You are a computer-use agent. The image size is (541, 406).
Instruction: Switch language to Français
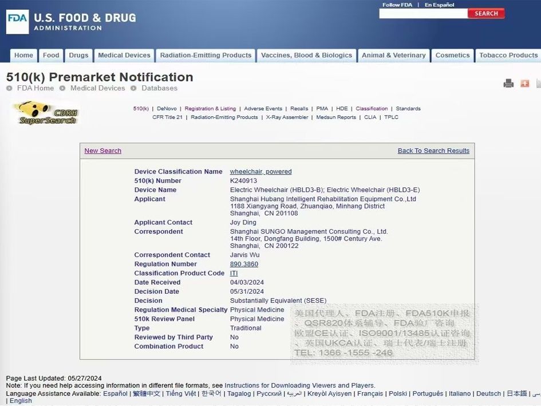[x=370, y=393]
